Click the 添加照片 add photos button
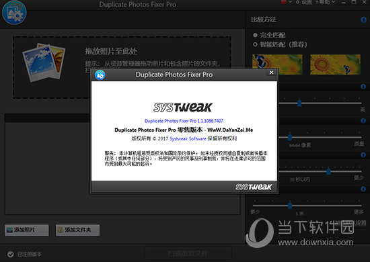Viewport: 370px width, 262px height. click(x=27, y=230)
